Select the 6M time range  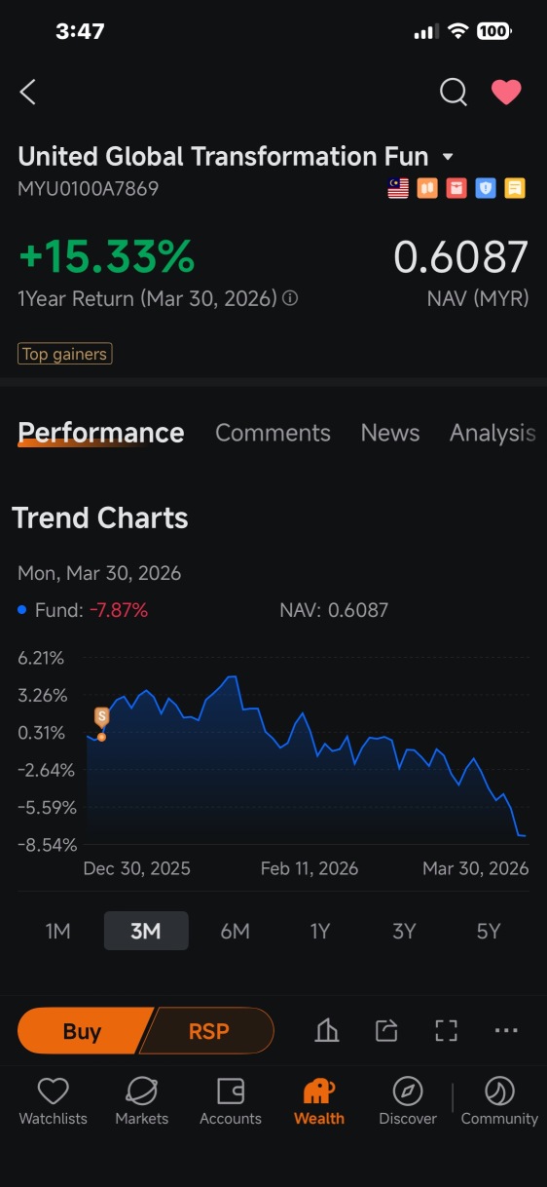[x=235, y=931]
